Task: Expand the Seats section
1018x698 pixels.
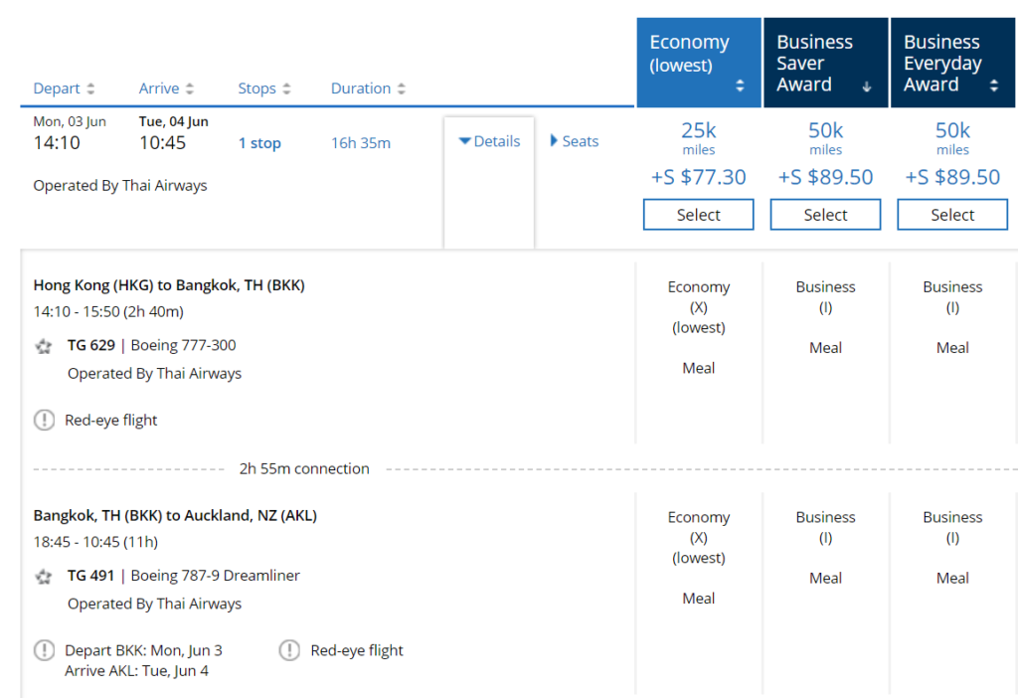Action: [x=575, y=141]
